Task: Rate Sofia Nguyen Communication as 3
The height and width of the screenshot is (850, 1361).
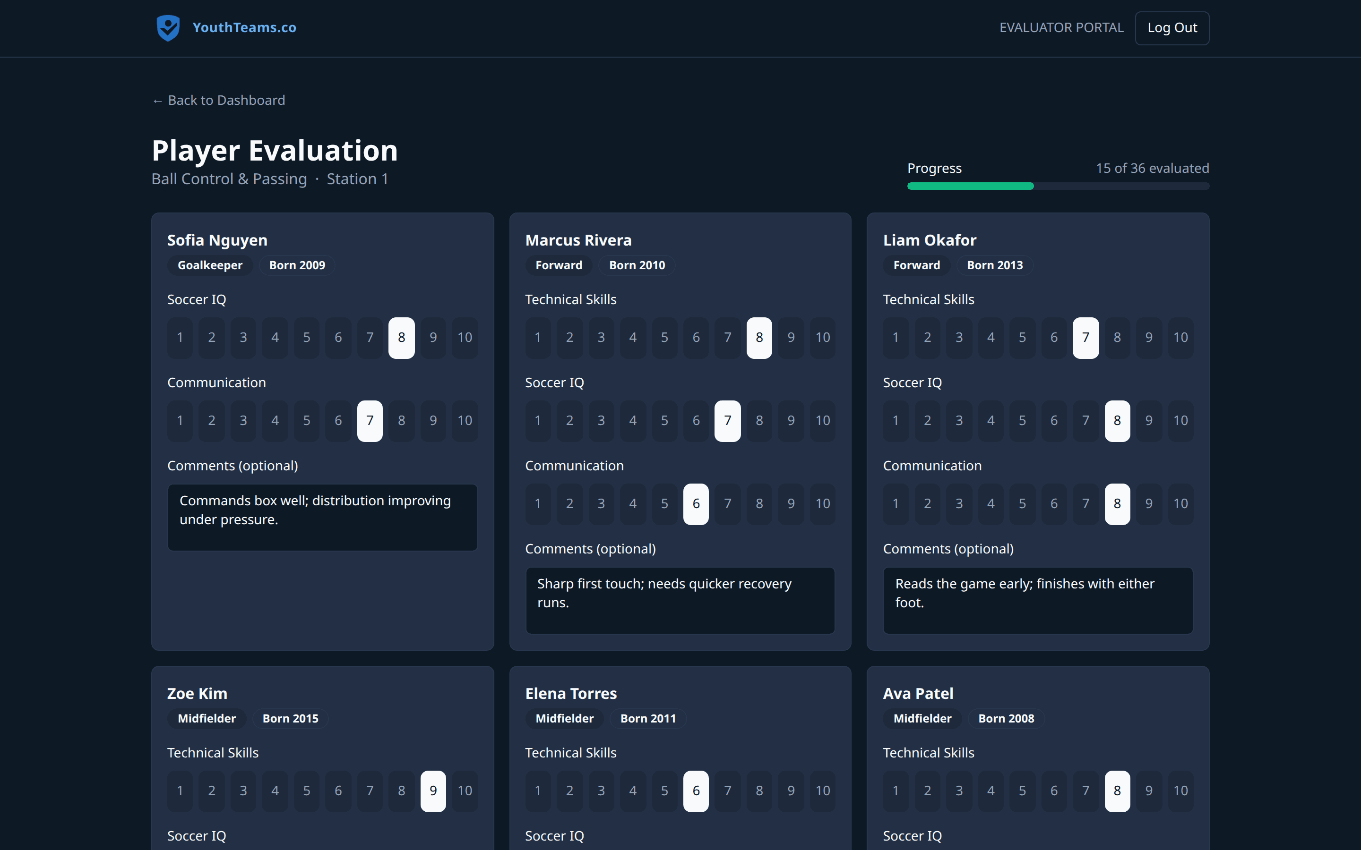Action: 243,421
